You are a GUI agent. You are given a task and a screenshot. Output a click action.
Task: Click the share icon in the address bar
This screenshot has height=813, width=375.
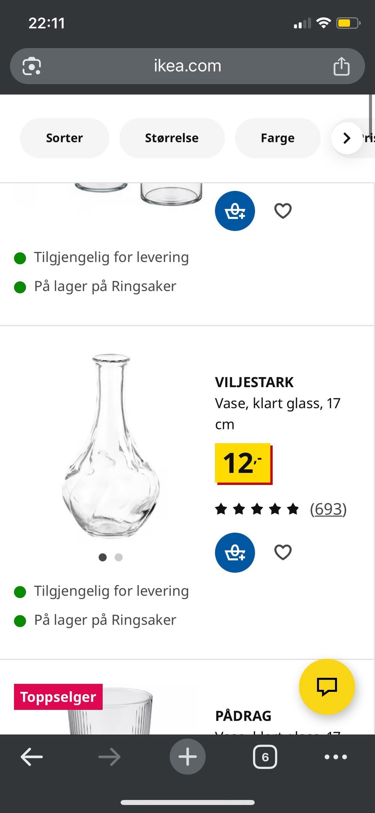click(342, 66)
